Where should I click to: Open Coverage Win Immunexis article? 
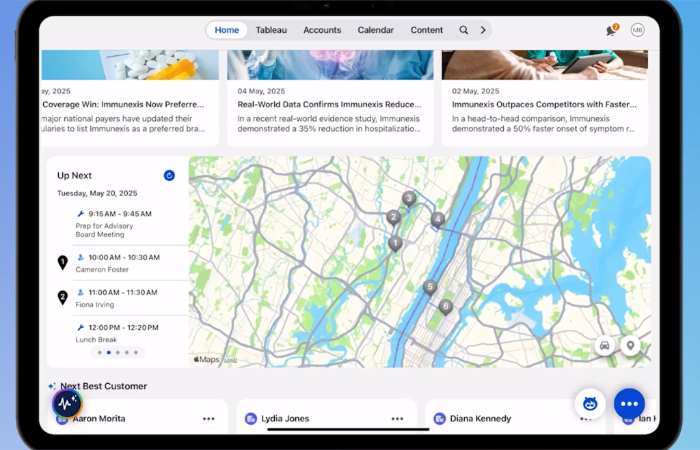tap(130, 98)
